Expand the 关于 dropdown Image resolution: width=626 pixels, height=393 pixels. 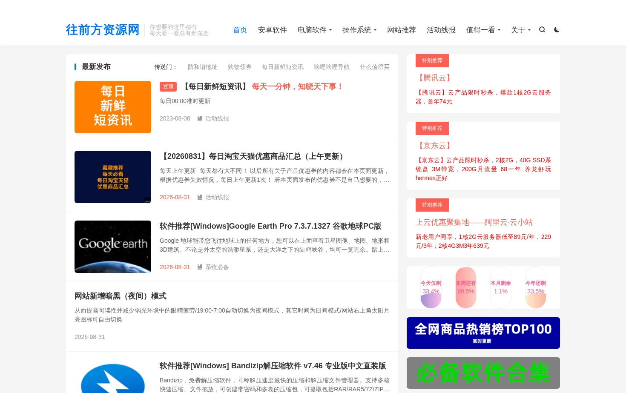(521, 30)
